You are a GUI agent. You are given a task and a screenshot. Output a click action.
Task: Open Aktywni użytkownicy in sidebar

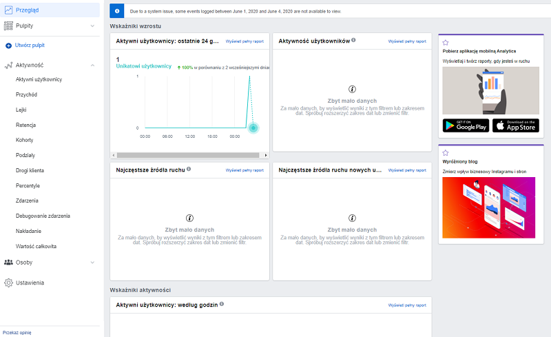click(x=39, y=79)
